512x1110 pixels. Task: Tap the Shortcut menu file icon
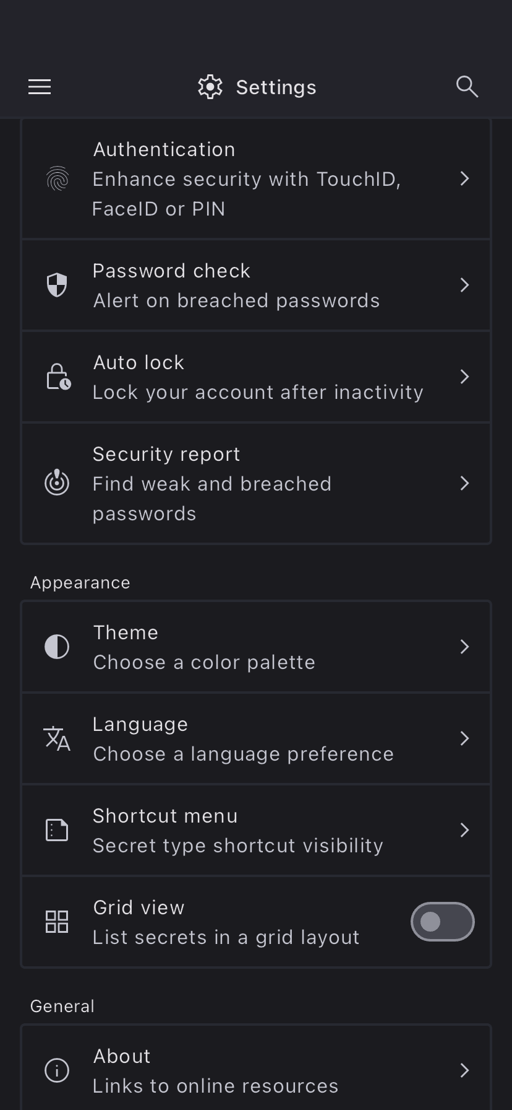[x=57, y=830]
